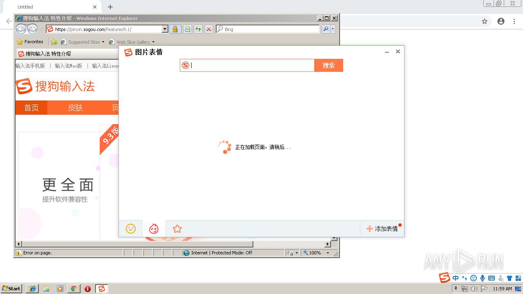Click the orange 搜索 search button

point(329,65)
